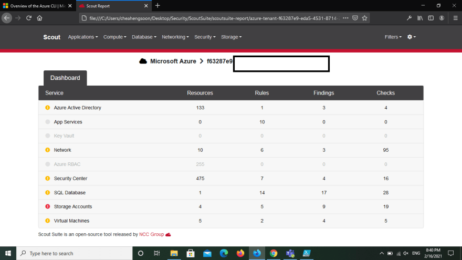Click the Microsoft Azure cloud icon

143,61
